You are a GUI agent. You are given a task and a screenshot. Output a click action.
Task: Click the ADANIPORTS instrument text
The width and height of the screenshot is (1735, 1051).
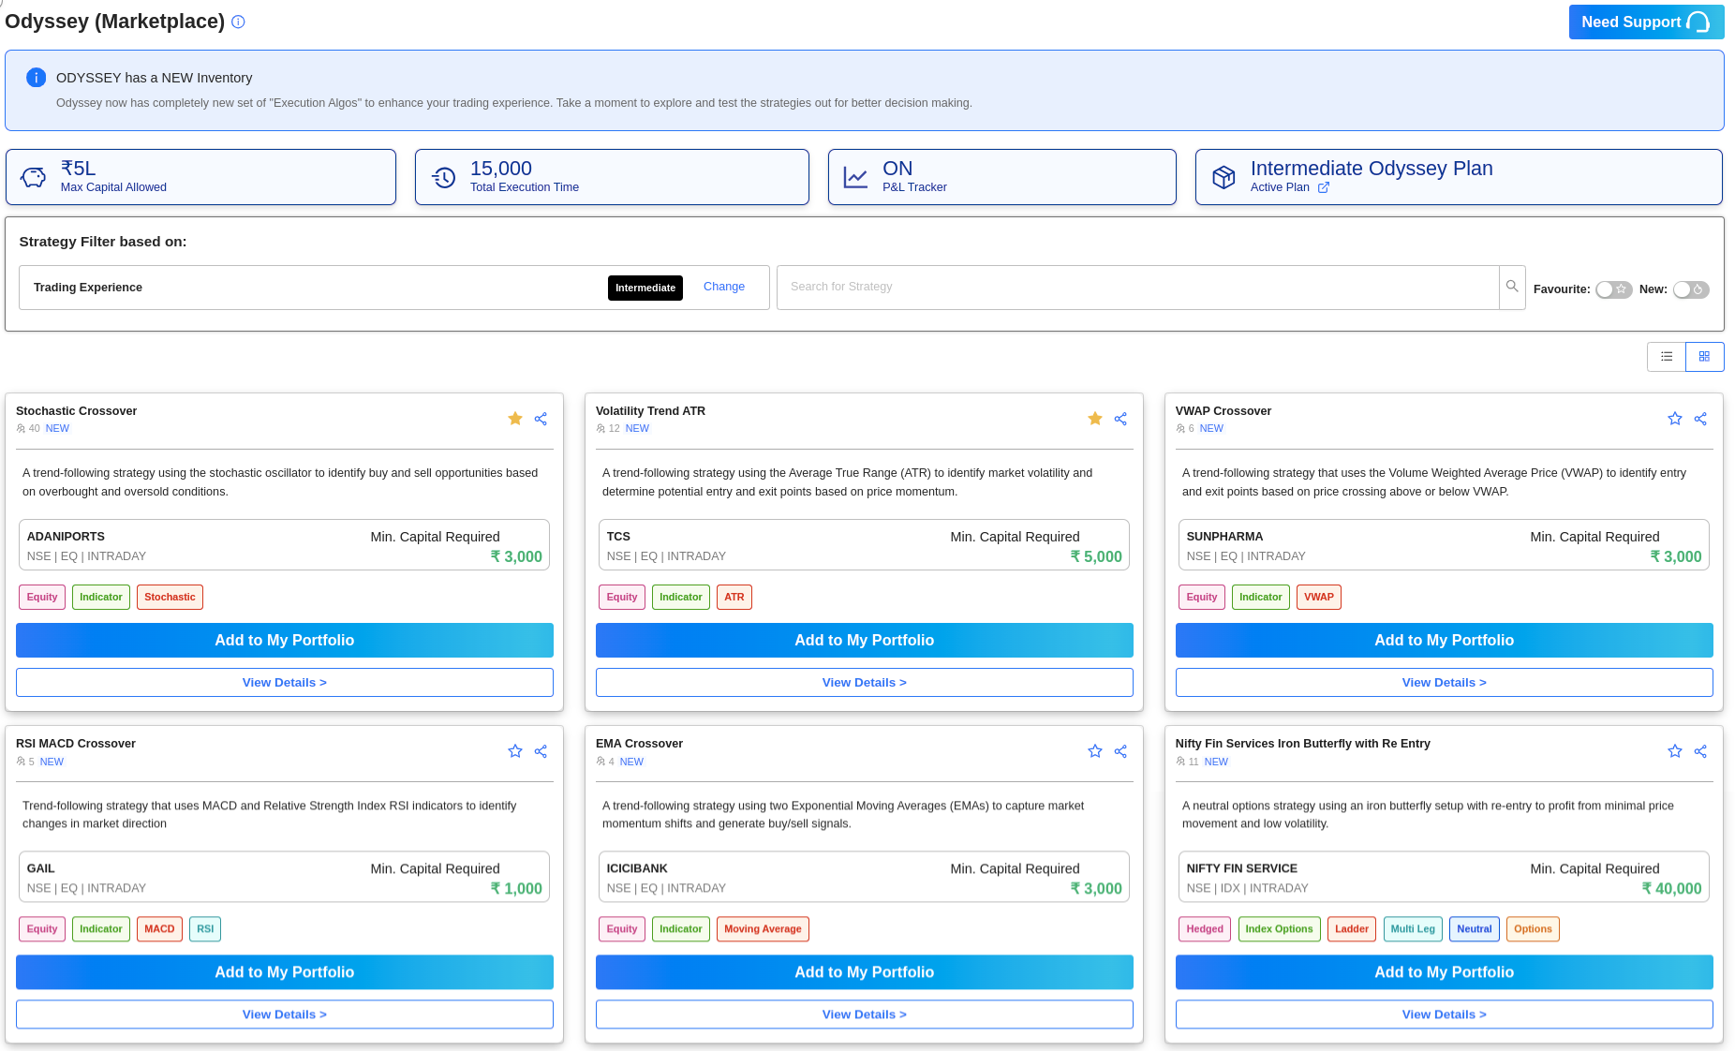66,537
